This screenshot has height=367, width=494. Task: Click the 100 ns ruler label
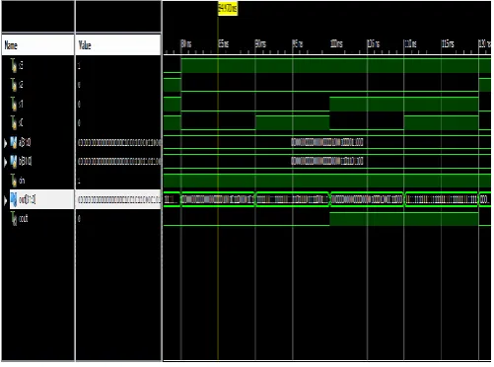pyautogui.click(x=336, y=43)
